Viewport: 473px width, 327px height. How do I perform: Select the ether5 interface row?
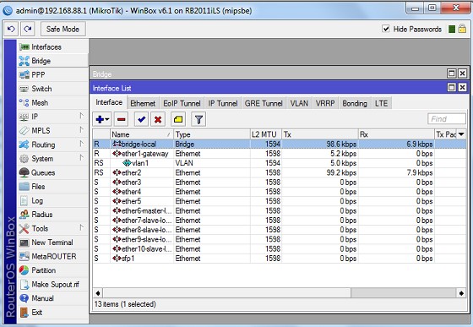point(280,201)
